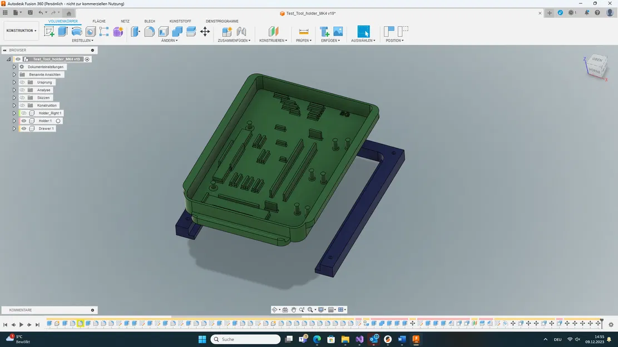Select the purple Create Form tool

[x=118, y=32]
